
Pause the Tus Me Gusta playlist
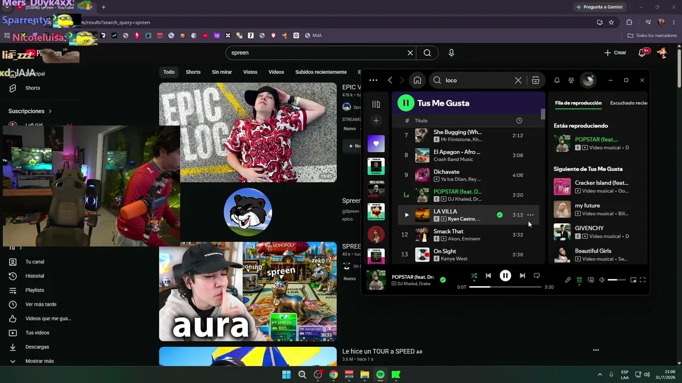(x=405, y=103)
